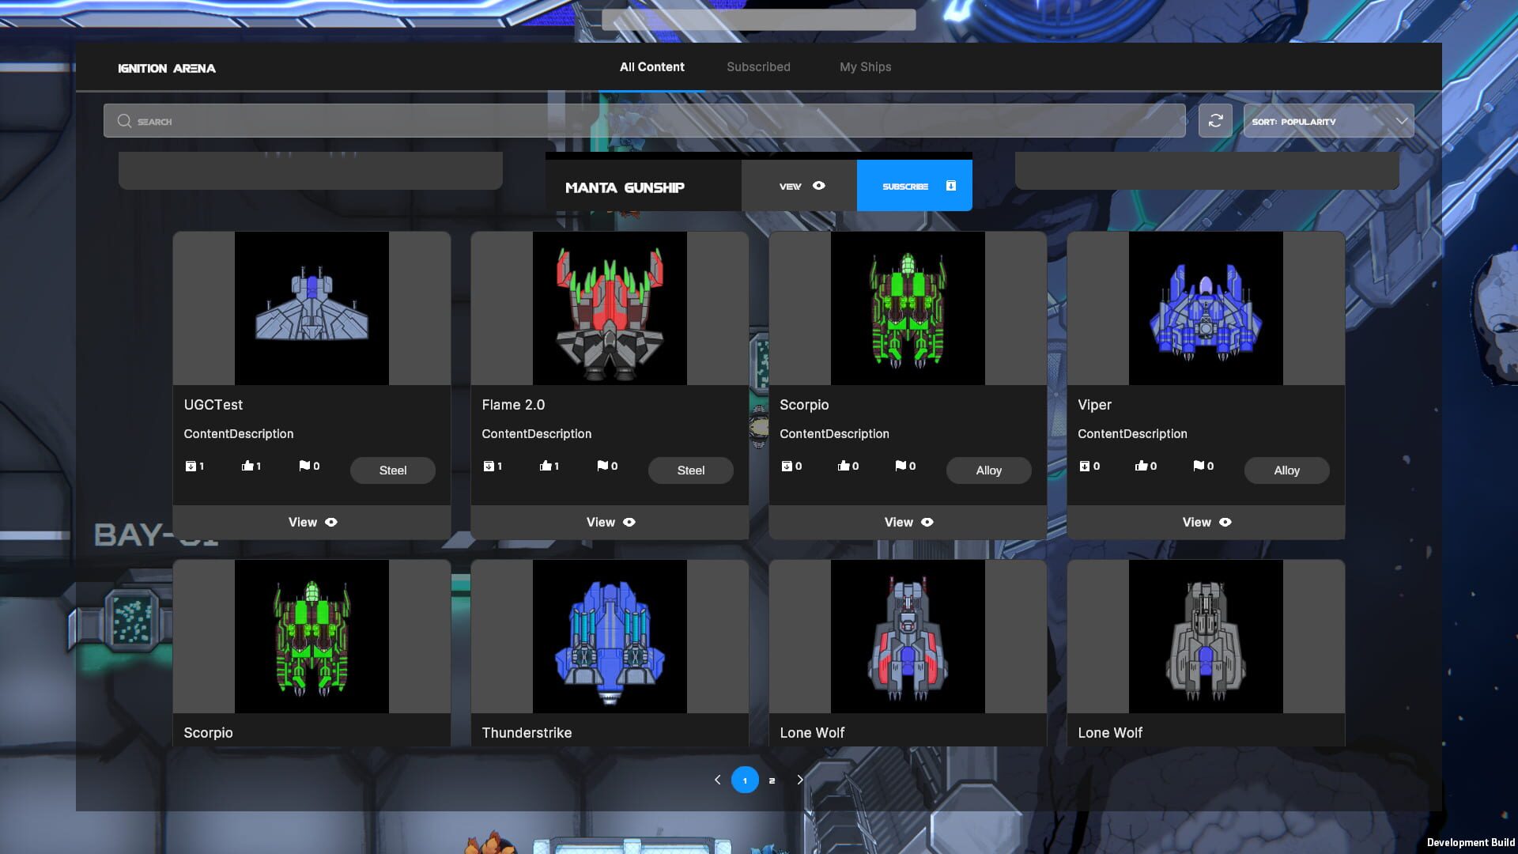Select the Thunderstrike ship thumbnail
This screenshot has width=1518, height=854.
point(610,637)
